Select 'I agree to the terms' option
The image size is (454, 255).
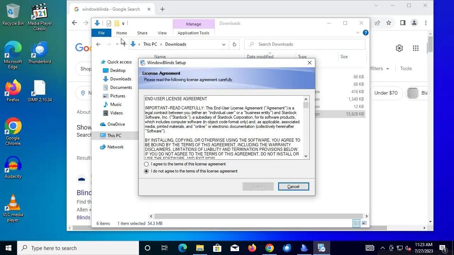click(185, 164)
